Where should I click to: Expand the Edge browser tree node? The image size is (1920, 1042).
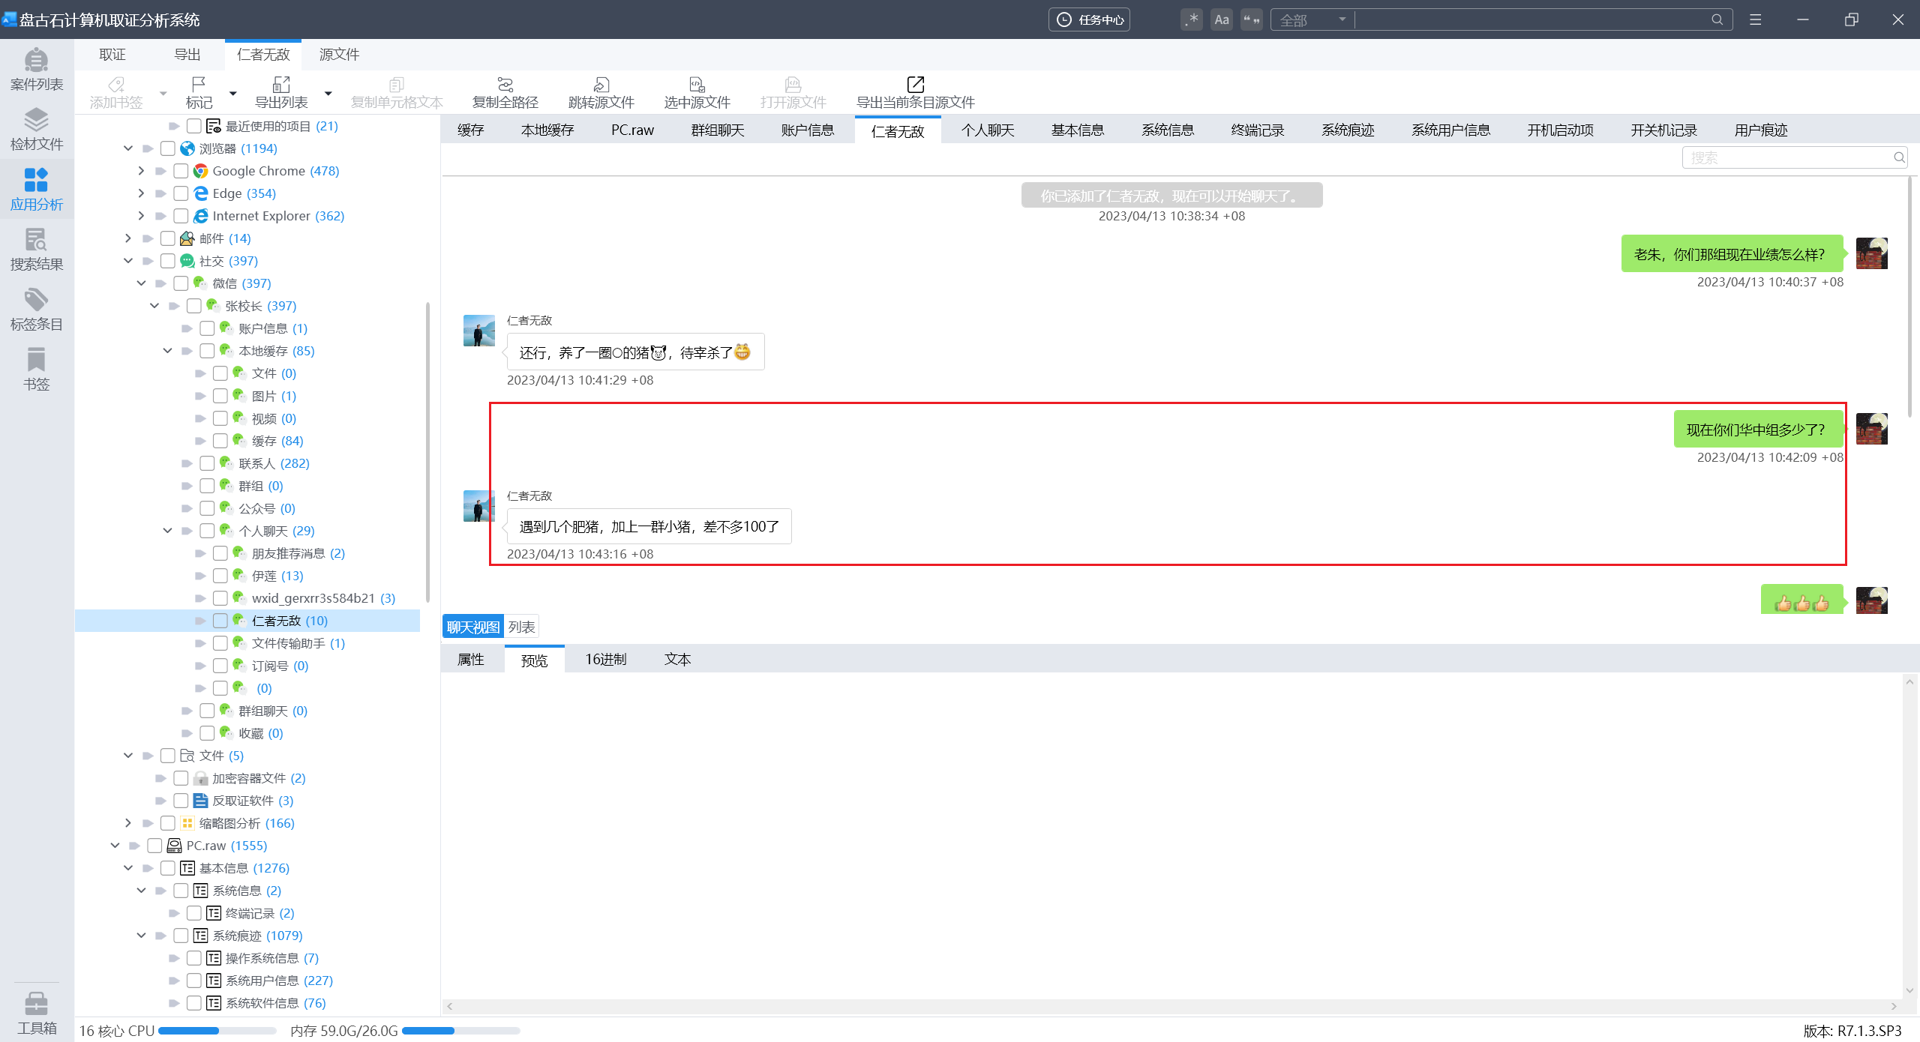[141, 193]
